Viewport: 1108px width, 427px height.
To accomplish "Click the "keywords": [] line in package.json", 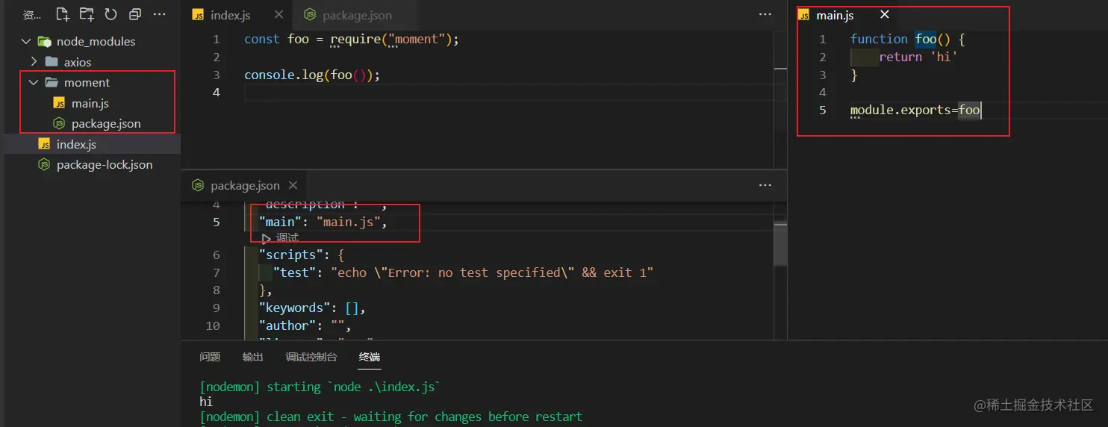I will [312, 308].
